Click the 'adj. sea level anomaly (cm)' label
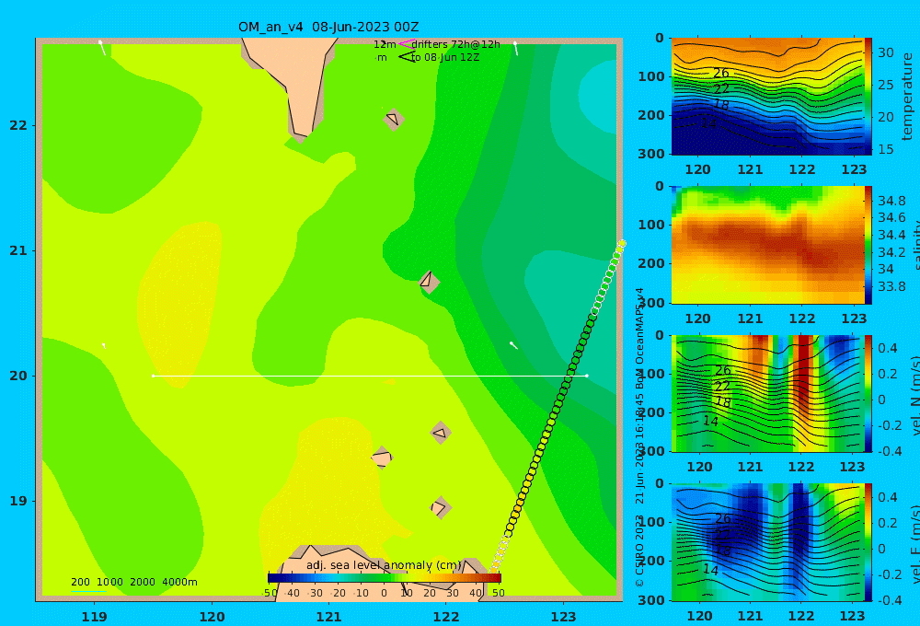 pos(384,565)
